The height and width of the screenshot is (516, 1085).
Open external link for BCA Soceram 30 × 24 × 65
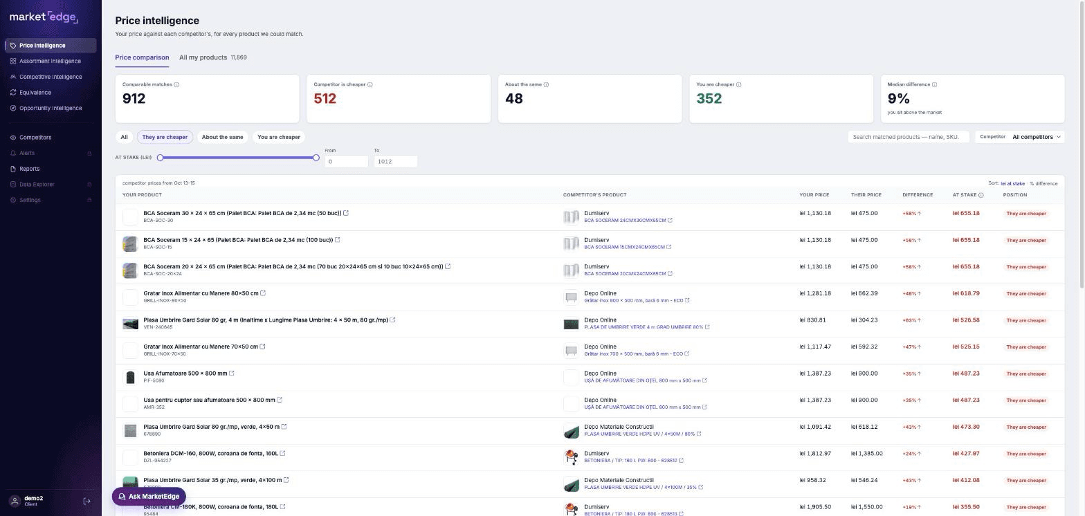click(346, 213)
